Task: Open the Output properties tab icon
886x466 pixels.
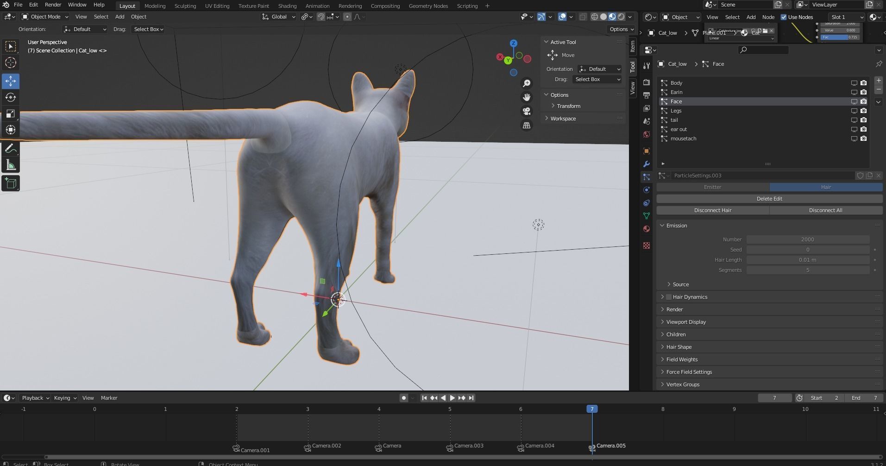Action: pos(647,95)
